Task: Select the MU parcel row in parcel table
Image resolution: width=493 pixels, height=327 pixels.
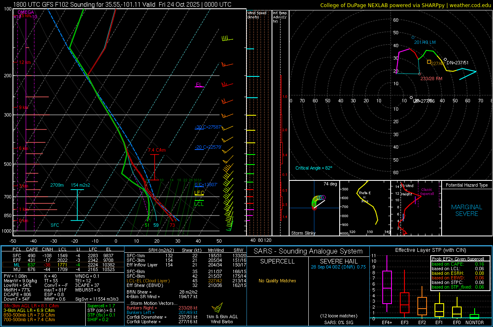Action: point(63,269)
